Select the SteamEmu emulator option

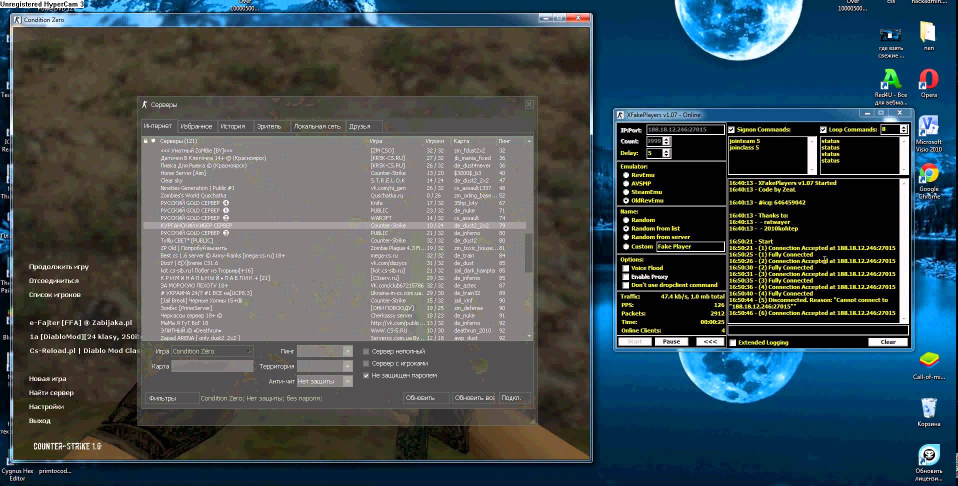(x=626, y=192)
